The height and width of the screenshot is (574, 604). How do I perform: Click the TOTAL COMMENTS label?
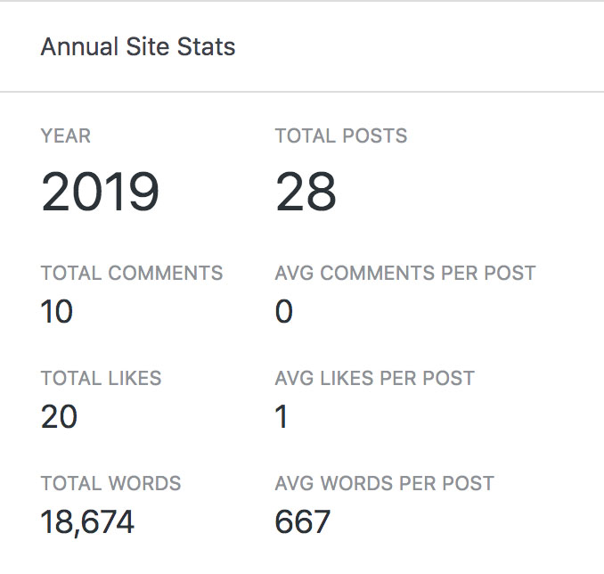(132, 273)
